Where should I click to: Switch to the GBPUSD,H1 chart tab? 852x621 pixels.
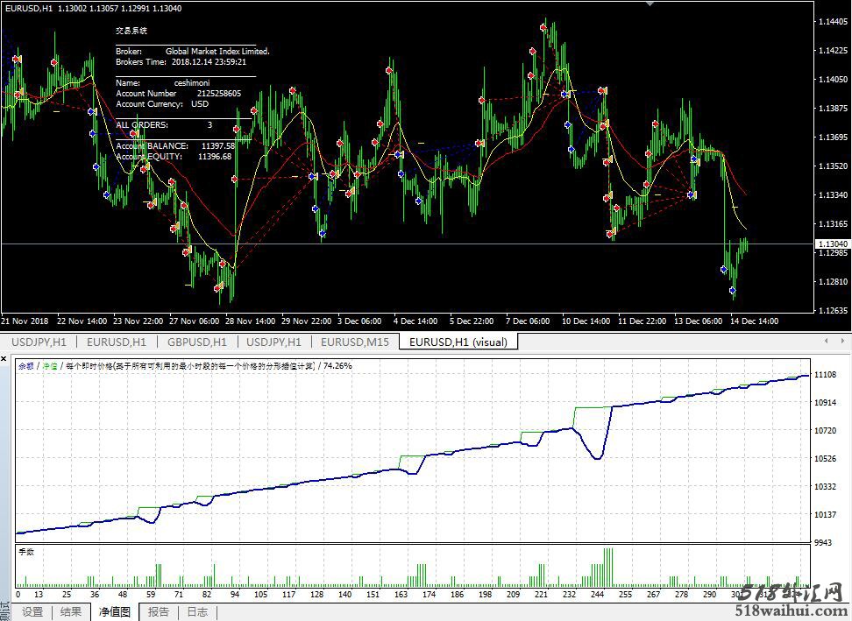pyautogui.click(x=197, y=342)
